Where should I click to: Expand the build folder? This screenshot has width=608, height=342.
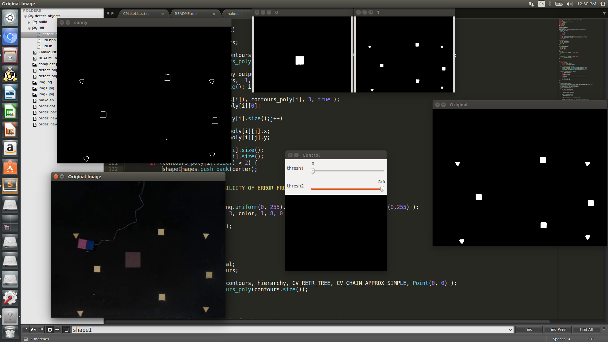[29, 22]
